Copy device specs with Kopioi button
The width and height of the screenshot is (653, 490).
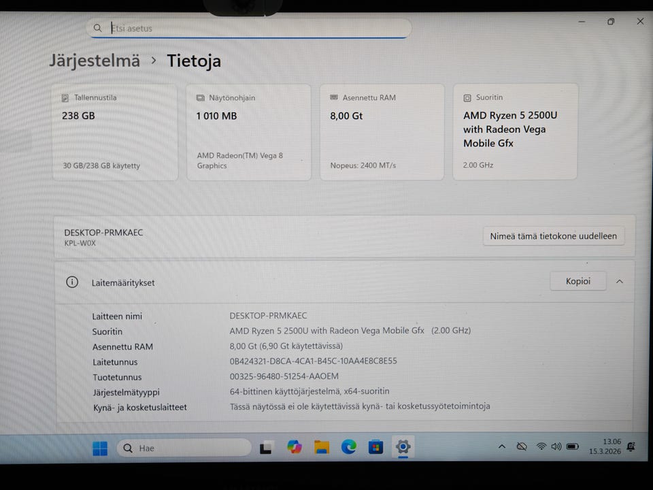click(578, 281)
